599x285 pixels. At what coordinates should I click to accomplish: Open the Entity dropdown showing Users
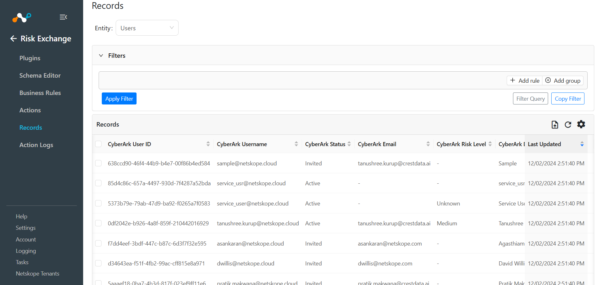tap(147, 28)
